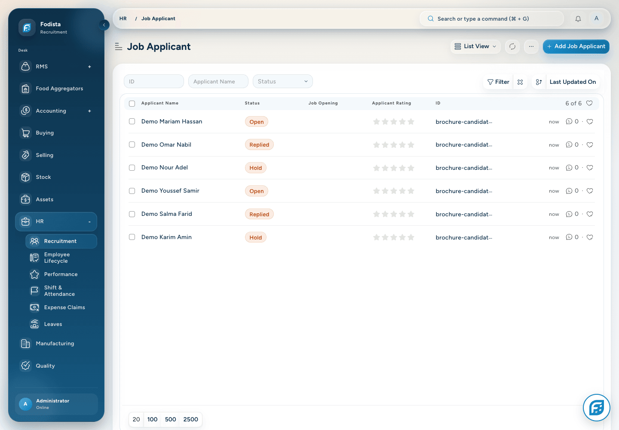
Task: Expand Accounting with plus sign
Action: pyautogui.click(x=89, y=111)
